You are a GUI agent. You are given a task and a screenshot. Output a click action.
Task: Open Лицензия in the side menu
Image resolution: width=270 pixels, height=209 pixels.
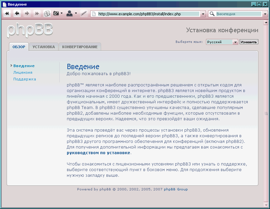(23, 72)
